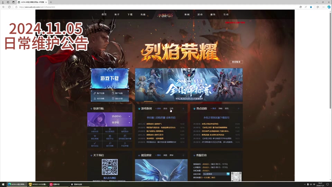332x187 pixels.
Task: Click the calendar icon tile in quick navigation
Action: 125,137
